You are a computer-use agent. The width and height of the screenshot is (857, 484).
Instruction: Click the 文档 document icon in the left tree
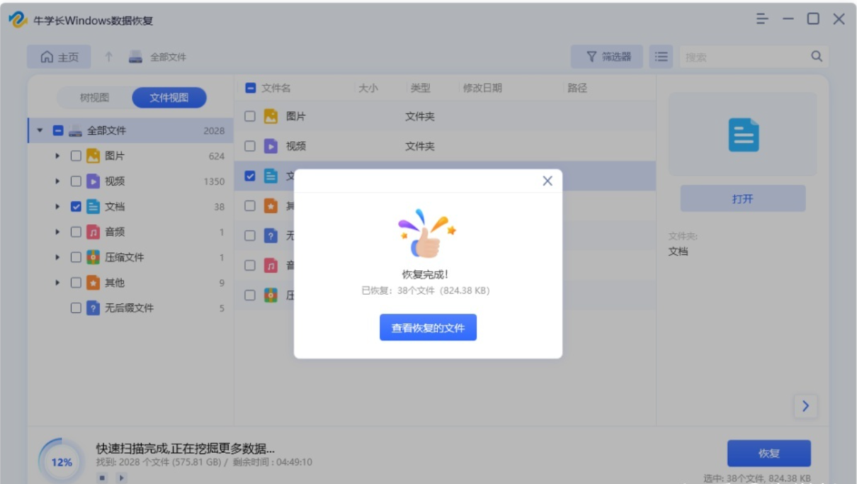[93, 206]
